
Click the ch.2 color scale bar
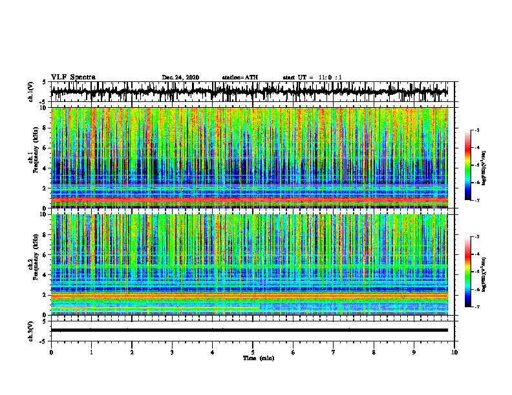click(468, 272)
